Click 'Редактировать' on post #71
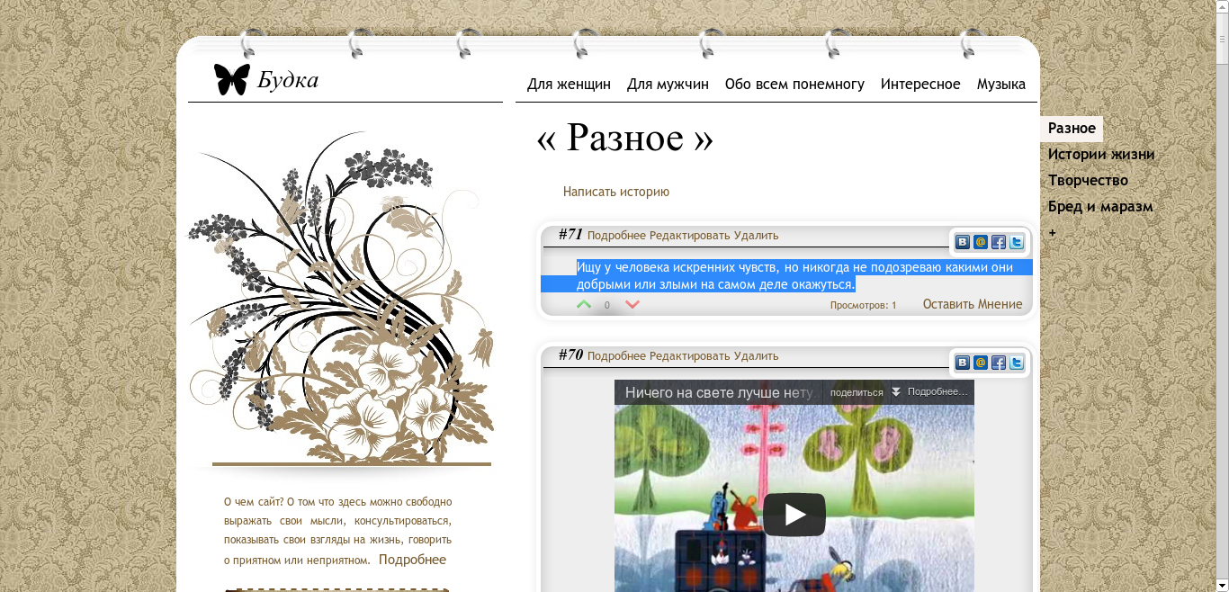1229x592 pixels. point(690,236)
